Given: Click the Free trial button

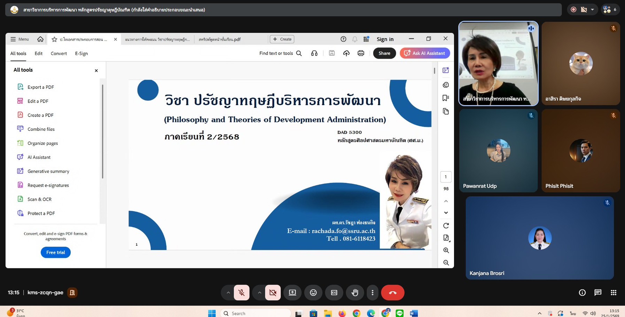Looking at the screenshot, I should click(x=56, y=252).
